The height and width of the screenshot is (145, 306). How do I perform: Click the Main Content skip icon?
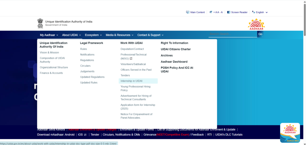click(188, 12)
